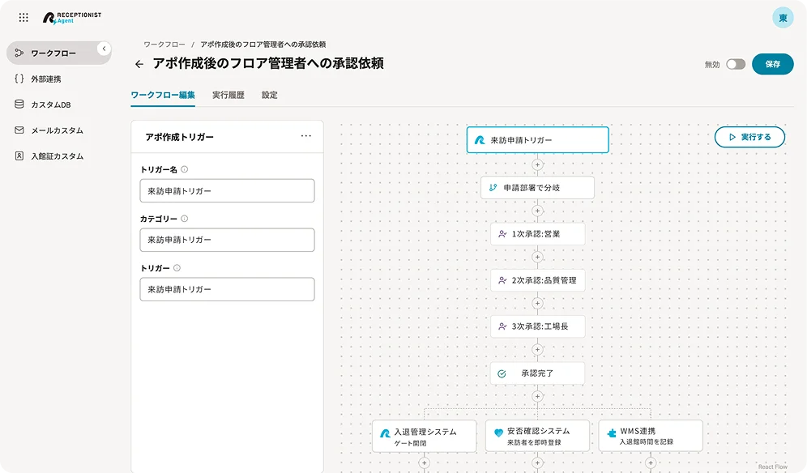The image size is (807, 473).
Task: Click the ワークフロー breadcrumb link
Action: [164, 45]
